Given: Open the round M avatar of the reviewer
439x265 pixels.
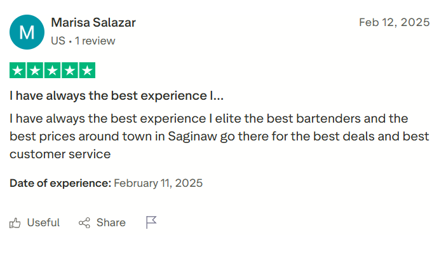Looking at the screenshot, I should [27, 32].
